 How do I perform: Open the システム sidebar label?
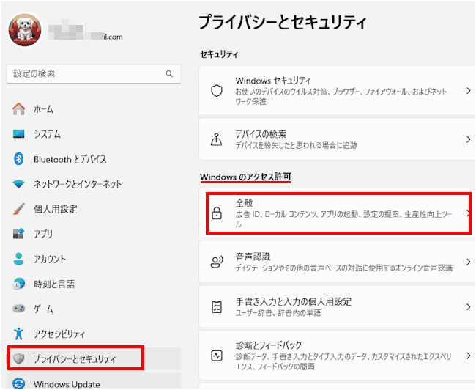47,134
